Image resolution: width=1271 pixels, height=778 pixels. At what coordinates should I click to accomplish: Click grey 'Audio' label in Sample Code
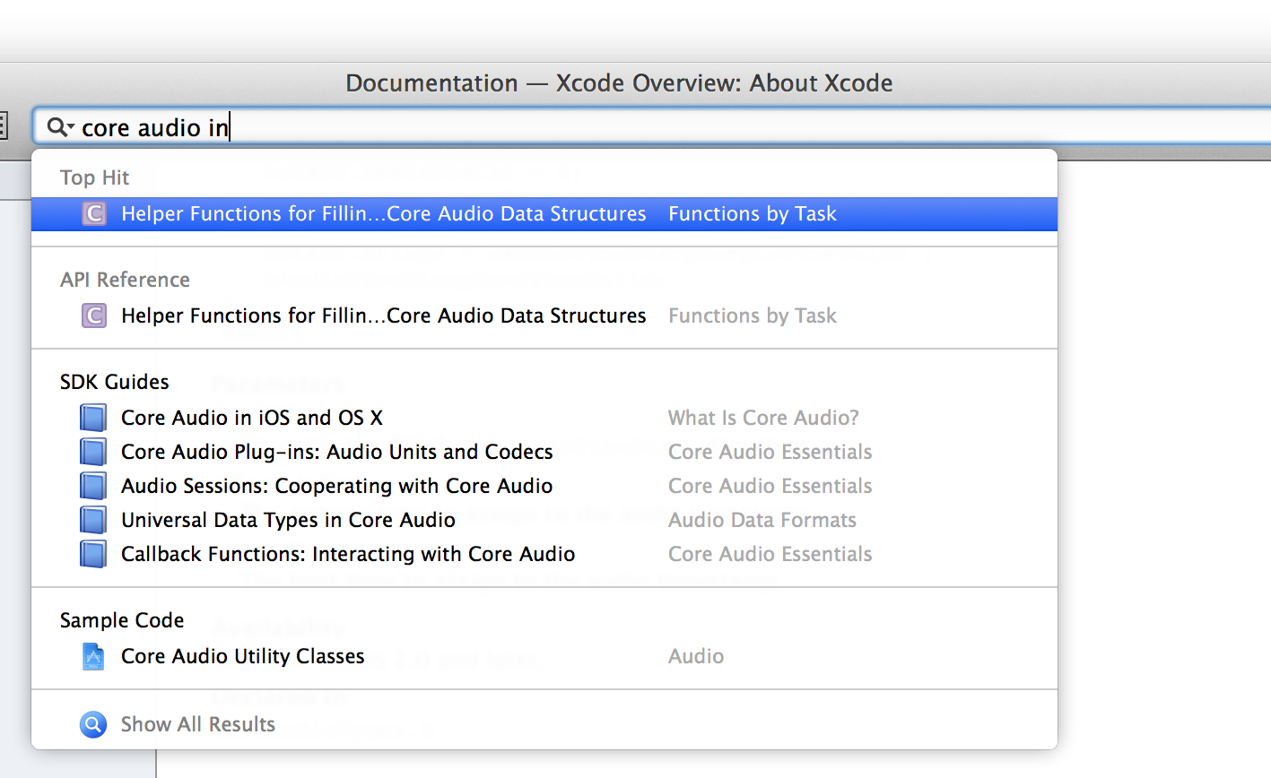click(696, 656)
